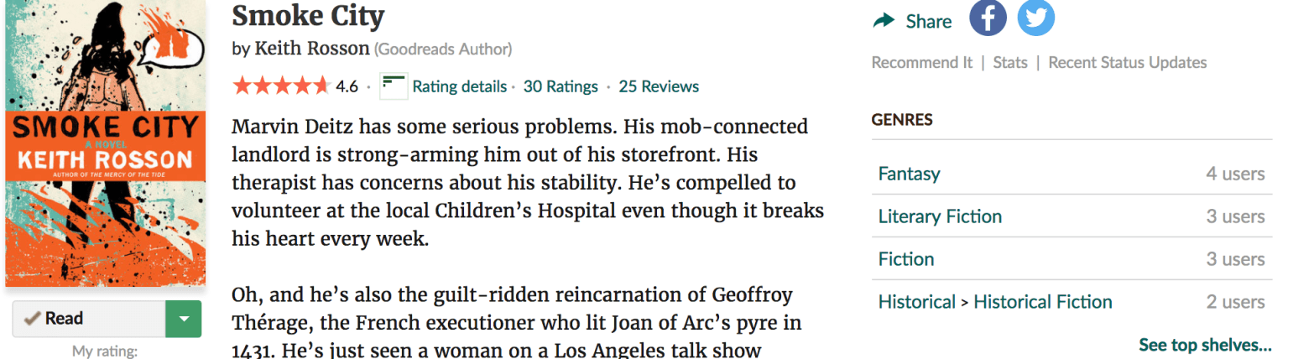Open the Smoke City cover thumbnail

tap(104, 143)
